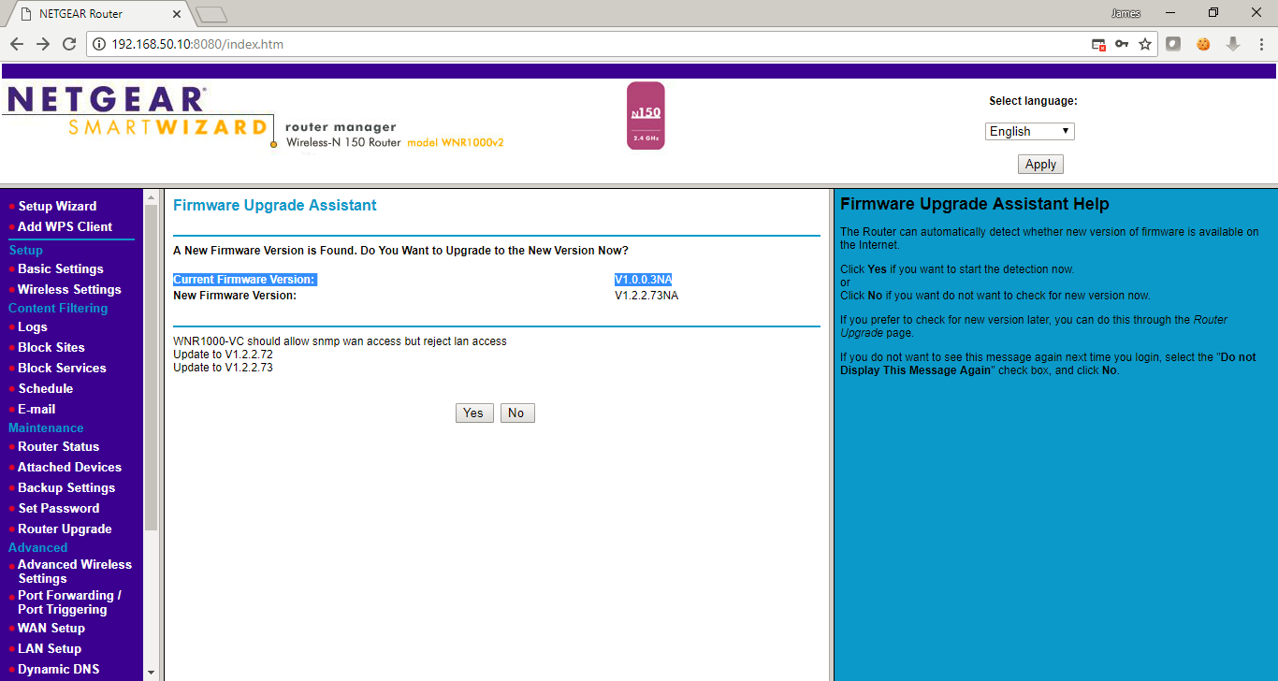
Task: Open WAN Setup
Action: click(51, 628)
